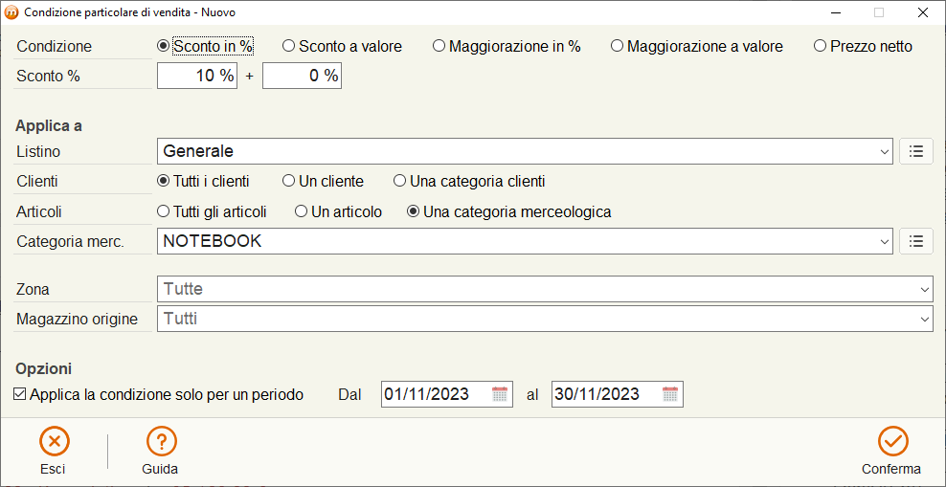Viewport: 946px width, 487px height.
Task: Pick Una categoria clienti option
Action: pos(469,181)
